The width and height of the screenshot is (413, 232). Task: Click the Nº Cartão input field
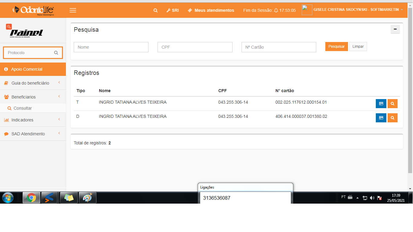click(278, 47)
